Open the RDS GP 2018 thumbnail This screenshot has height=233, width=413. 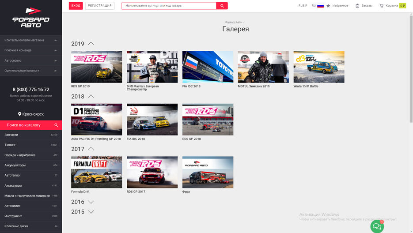click(208, 120)
